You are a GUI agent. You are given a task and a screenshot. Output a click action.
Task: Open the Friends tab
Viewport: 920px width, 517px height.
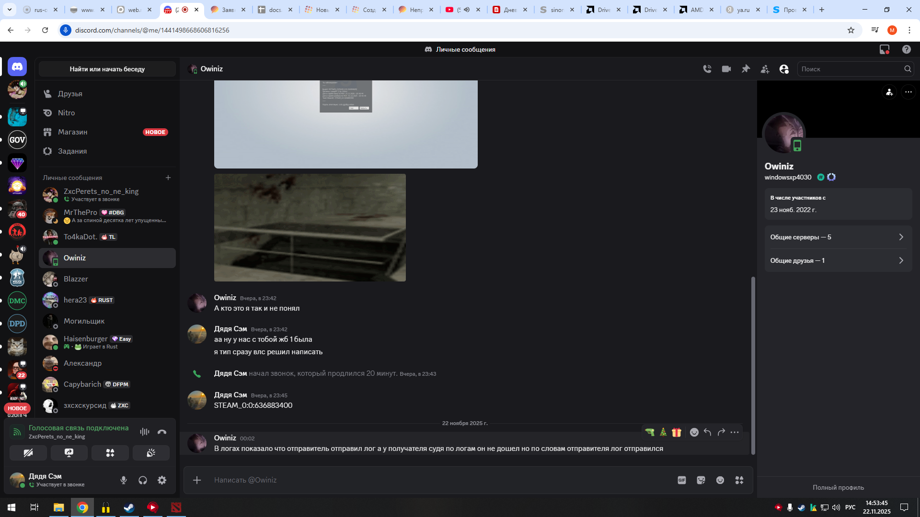[70, 94]
